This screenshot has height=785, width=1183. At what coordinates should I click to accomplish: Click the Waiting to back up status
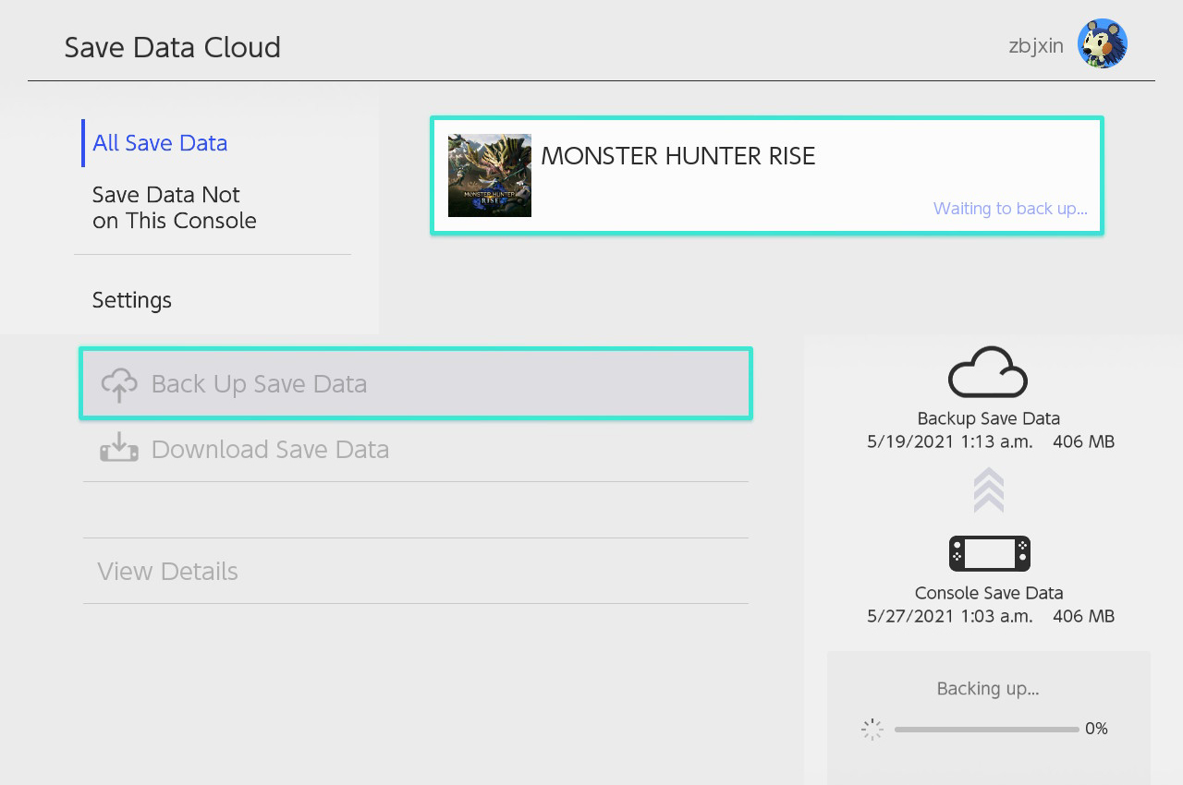pyautogui.click(x=1010, y=209)
